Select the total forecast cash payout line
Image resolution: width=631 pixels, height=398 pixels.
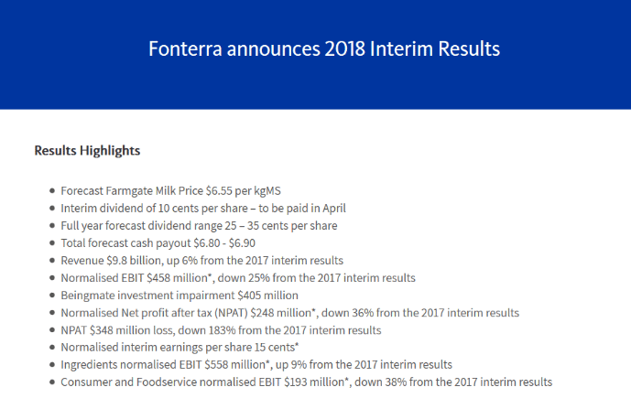point(158,243)
